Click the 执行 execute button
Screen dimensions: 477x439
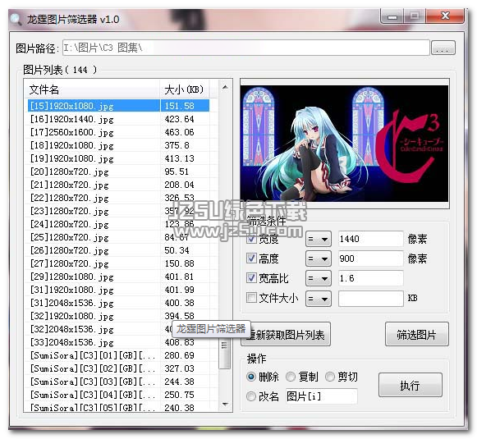pyautogui.click(x=410, y=385)
